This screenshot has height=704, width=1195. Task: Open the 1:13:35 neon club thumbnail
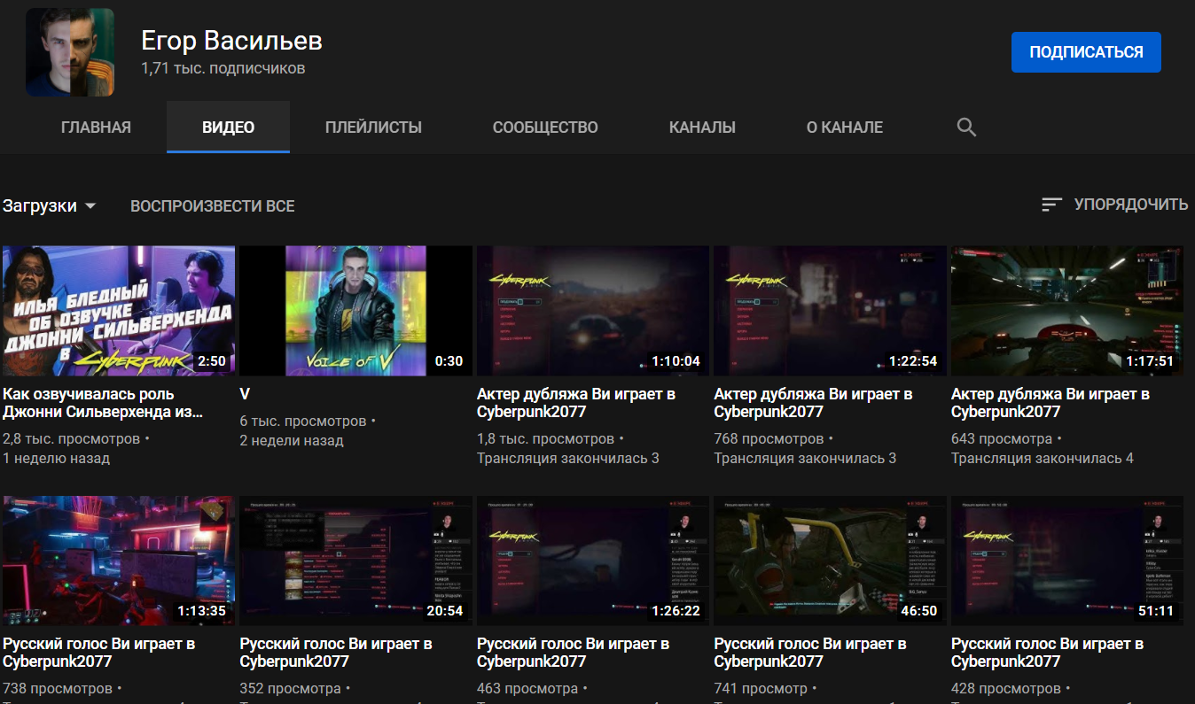[x=119, y=561]
